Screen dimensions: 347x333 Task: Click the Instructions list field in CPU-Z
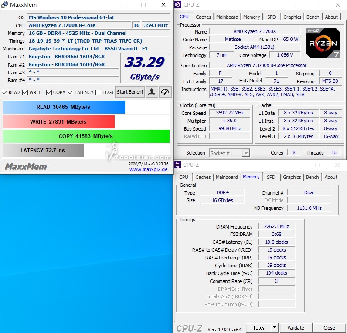(x=276, y=92)
